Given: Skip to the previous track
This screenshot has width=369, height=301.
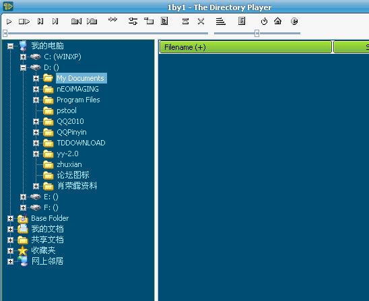Looking at the screenshot, I should pyautogui.click(x=40, y=22).
